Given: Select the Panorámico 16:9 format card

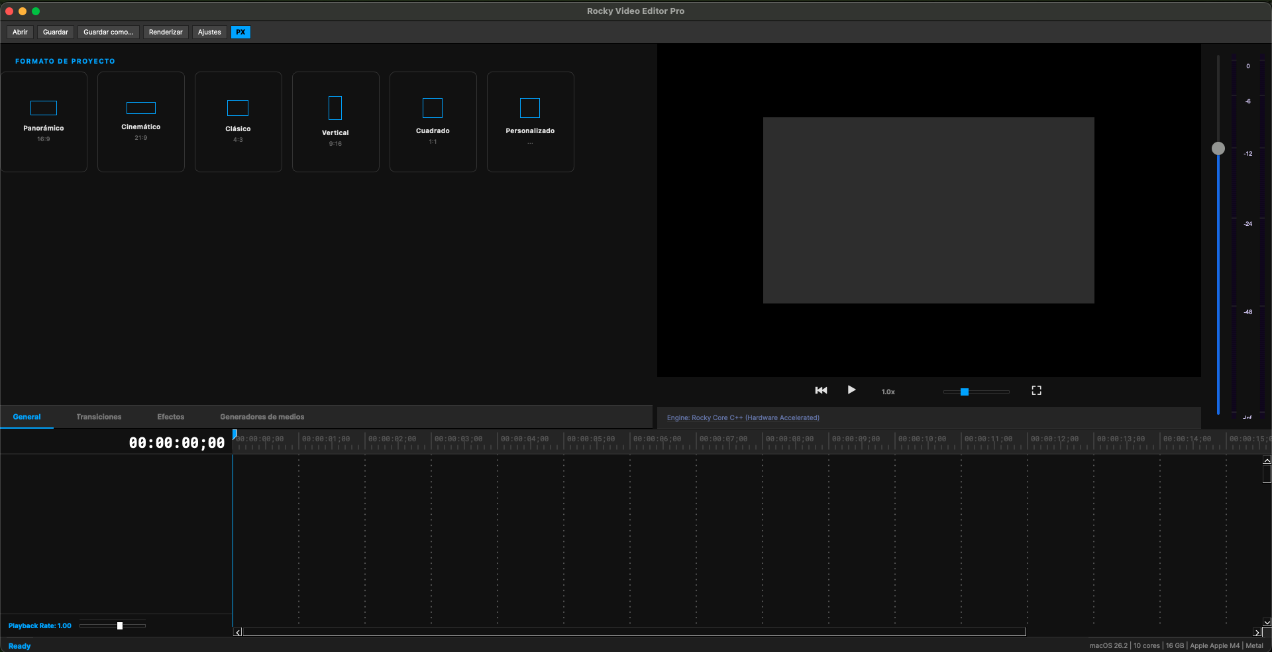Looking at the screenshot, I should pos(44,122).
